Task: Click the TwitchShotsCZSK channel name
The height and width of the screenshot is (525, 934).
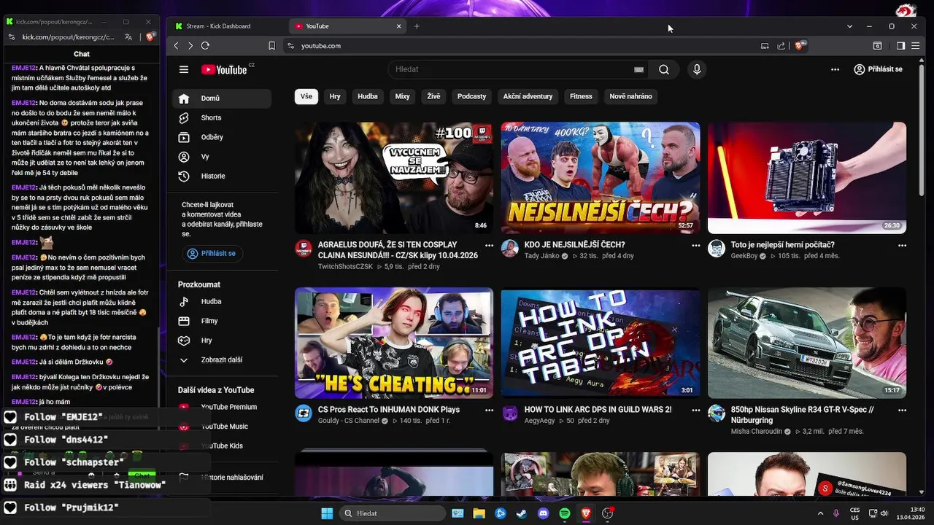Action: (x=345, y=267)
